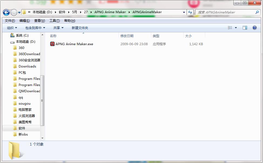Click the folder icon beside Downloads
The height and width of the screenshot is (163, 263).
[x=15, y=66]
